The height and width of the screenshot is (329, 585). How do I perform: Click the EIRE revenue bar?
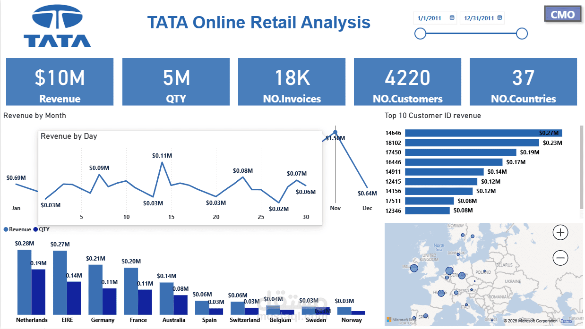(x=60, y=283)
